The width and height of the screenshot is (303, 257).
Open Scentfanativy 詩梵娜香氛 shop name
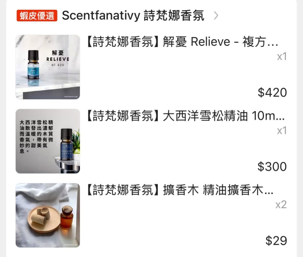point(133,15)
